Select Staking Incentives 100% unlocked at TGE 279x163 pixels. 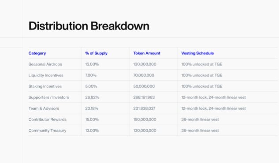coord(202,87)
